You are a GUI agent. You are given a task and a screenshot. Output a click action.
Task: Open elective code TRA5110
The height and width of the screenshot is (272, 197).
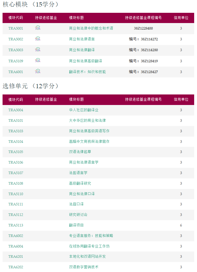tap(16, 194)
